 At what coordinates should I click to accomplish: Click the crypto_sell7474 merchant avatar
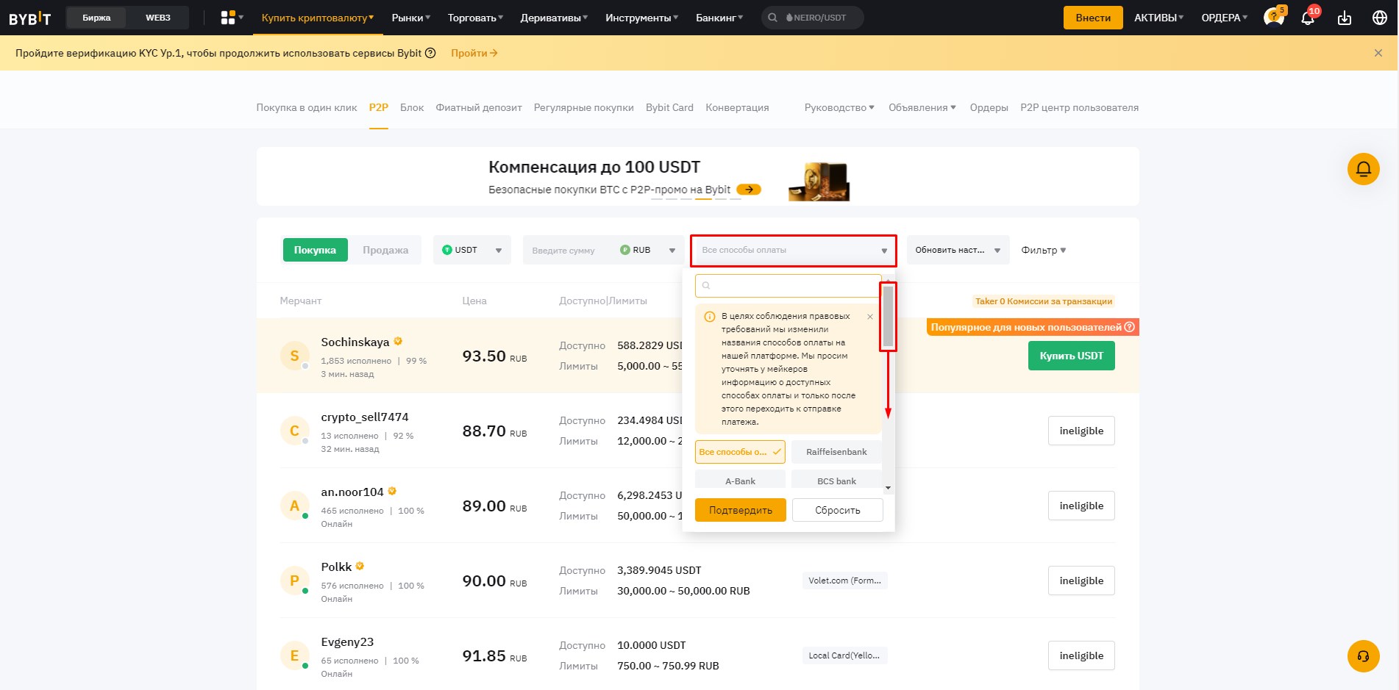point(294,431)
